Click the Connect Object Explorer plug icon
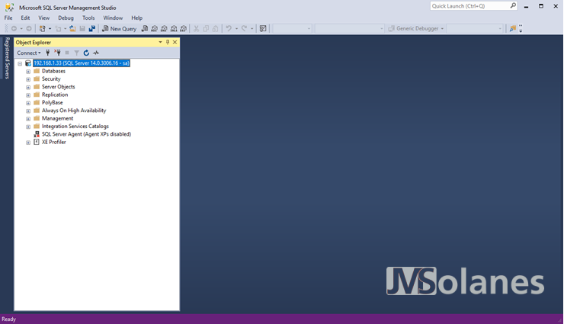This screenshot has height=324, width=564. pyautogui.click(x=47, y=53)
